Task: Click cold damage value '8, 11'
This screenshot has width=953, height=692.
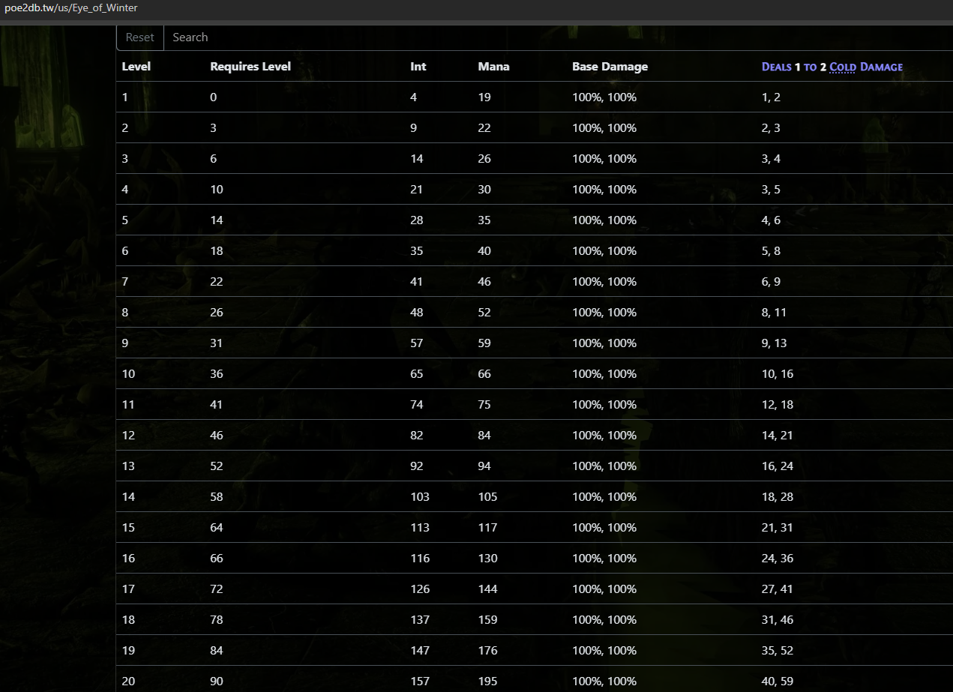Action: 774,313
